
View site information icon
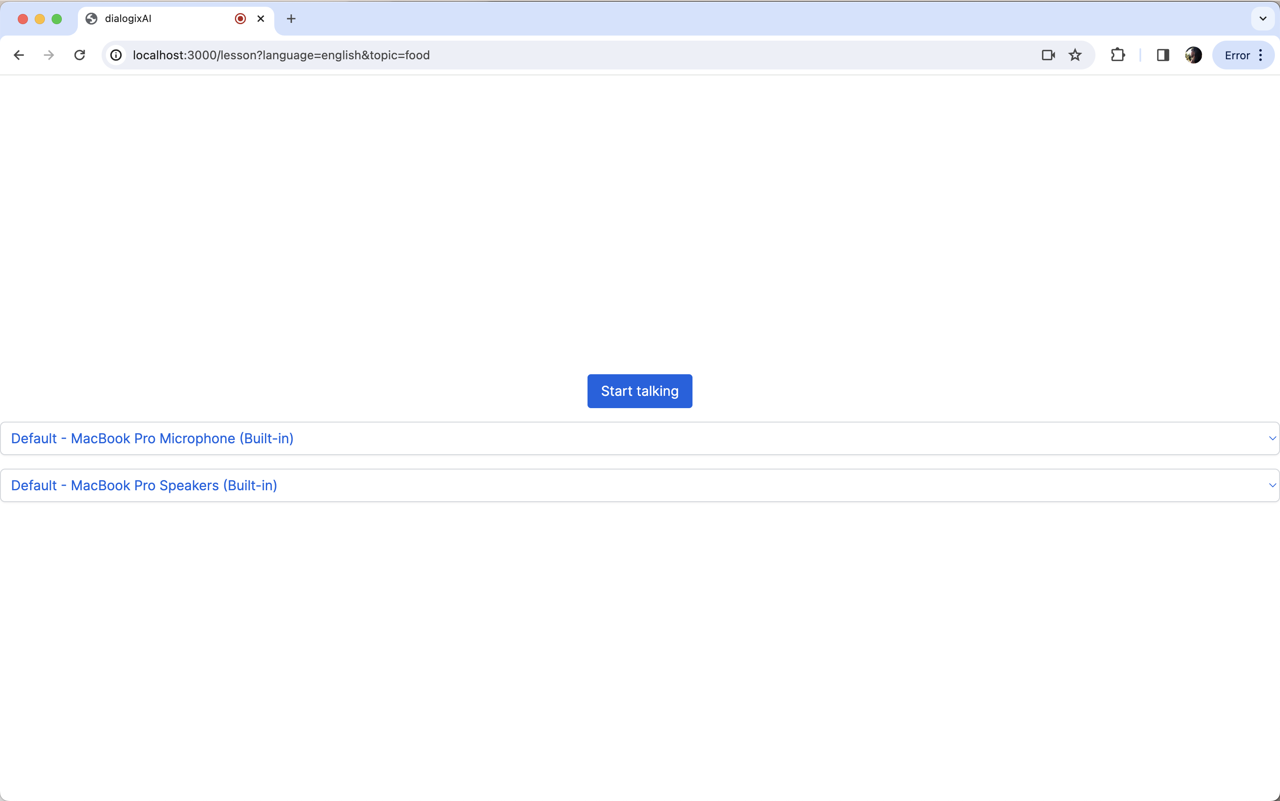116,55
